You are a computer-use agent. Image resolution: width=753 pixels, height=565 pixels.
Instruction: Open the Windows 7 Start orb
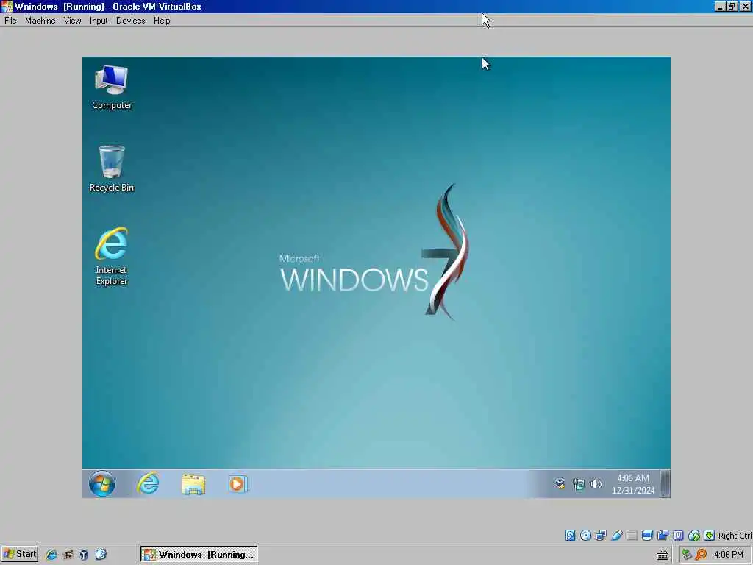pyautogui.click(x=101, y=483)
